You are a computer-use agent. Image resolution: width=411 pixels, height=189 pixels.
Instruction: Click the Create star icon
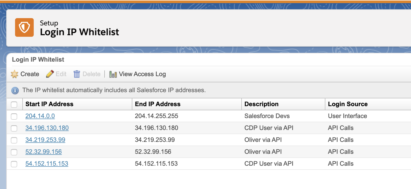pyautogui.click(x=15, y=74)
